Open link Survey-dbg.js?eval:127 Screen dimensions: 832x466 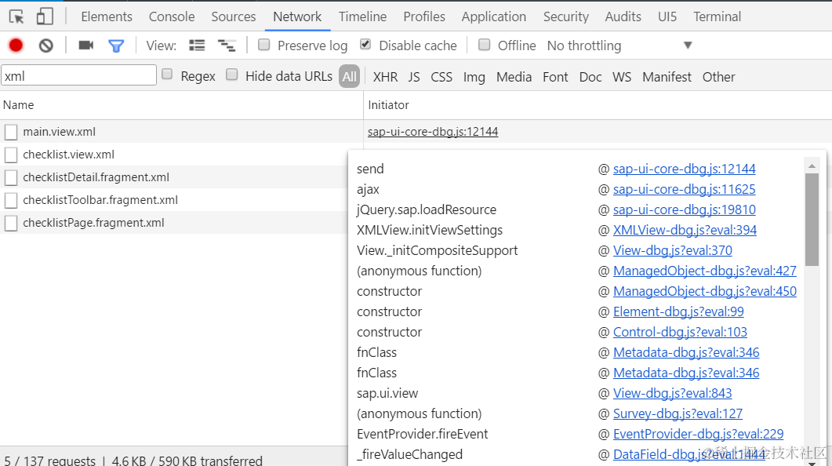[678, 413]
